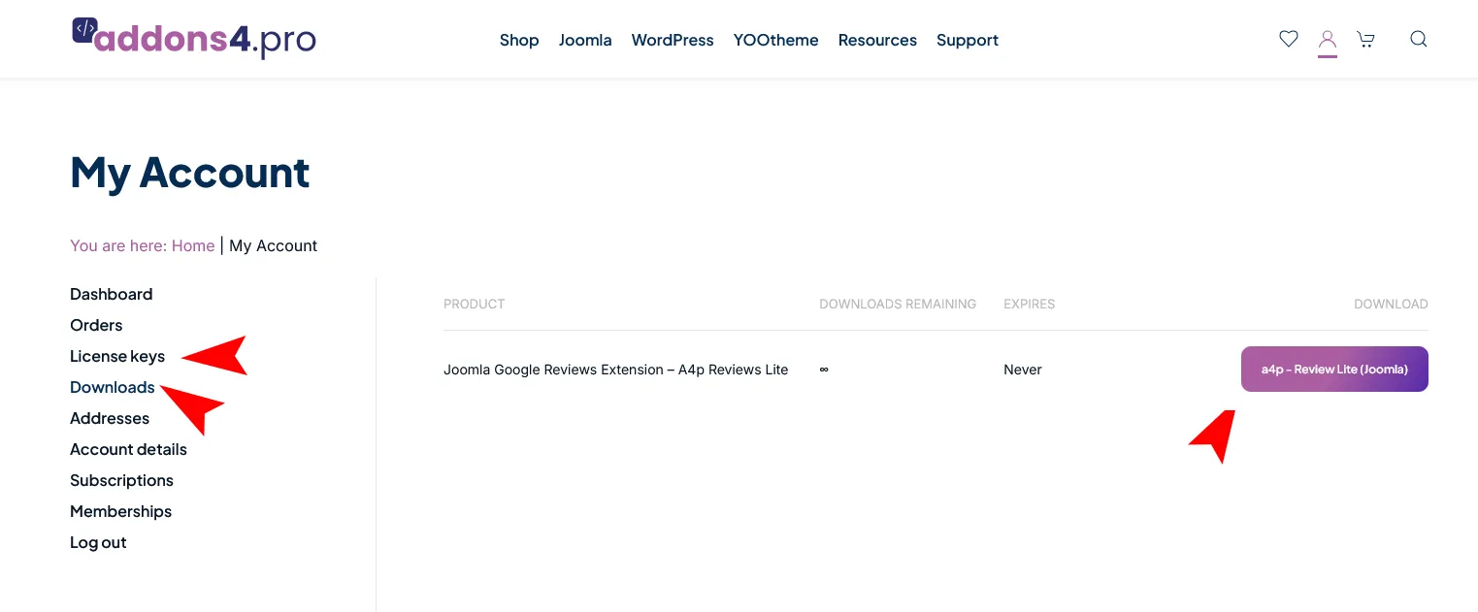
Task: Open Orders in account sidebar
Action: tap(96, 325)
